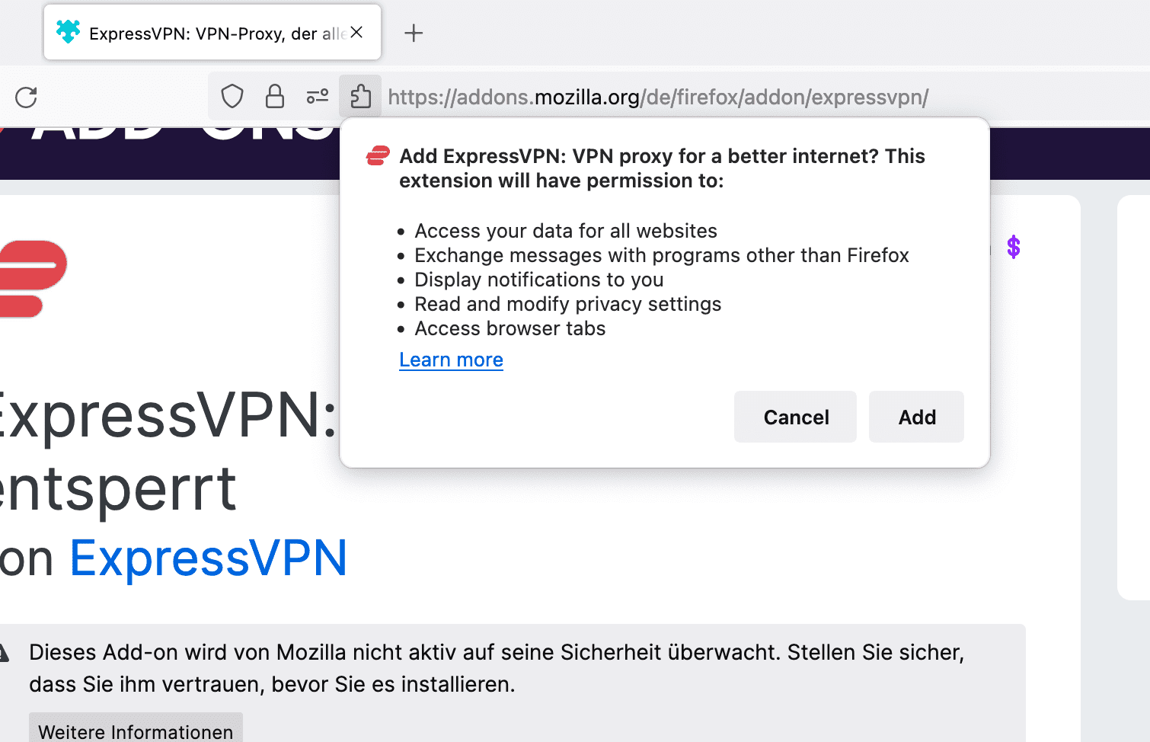The width and height of the screenshot is (1150, 742).
Task: Click the reload page icon
Action: [x=27, y=98]
